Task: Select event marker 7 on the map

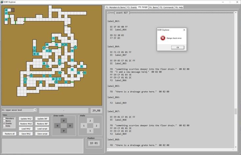Action: 53,38
